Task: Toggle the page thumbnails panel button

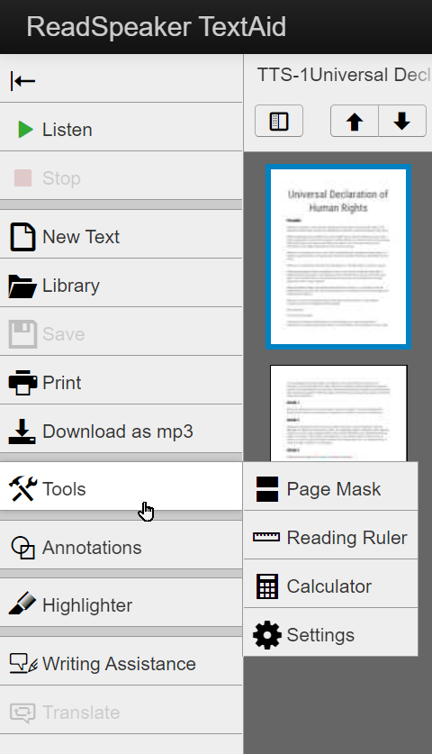Action: tap(279, 121)
